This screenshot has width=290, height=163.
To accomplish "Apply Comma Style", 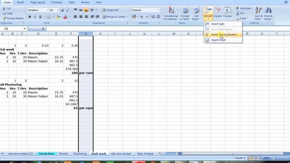I will click(147, 17).
